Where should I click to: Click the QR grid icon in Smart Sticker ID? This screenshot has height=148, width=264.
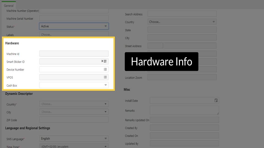click(105, 61)
